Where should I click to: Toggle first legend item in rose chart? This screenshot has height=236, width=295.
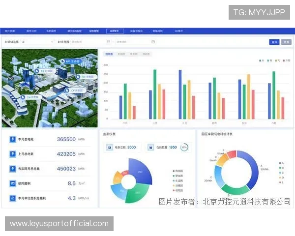(173, 170)
